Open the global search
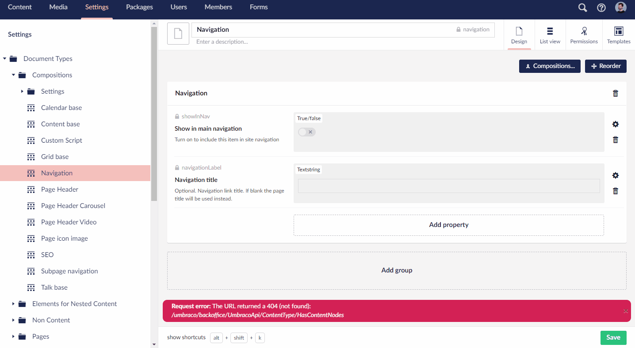This screenshot has height=348, width=635. point(582,7)
